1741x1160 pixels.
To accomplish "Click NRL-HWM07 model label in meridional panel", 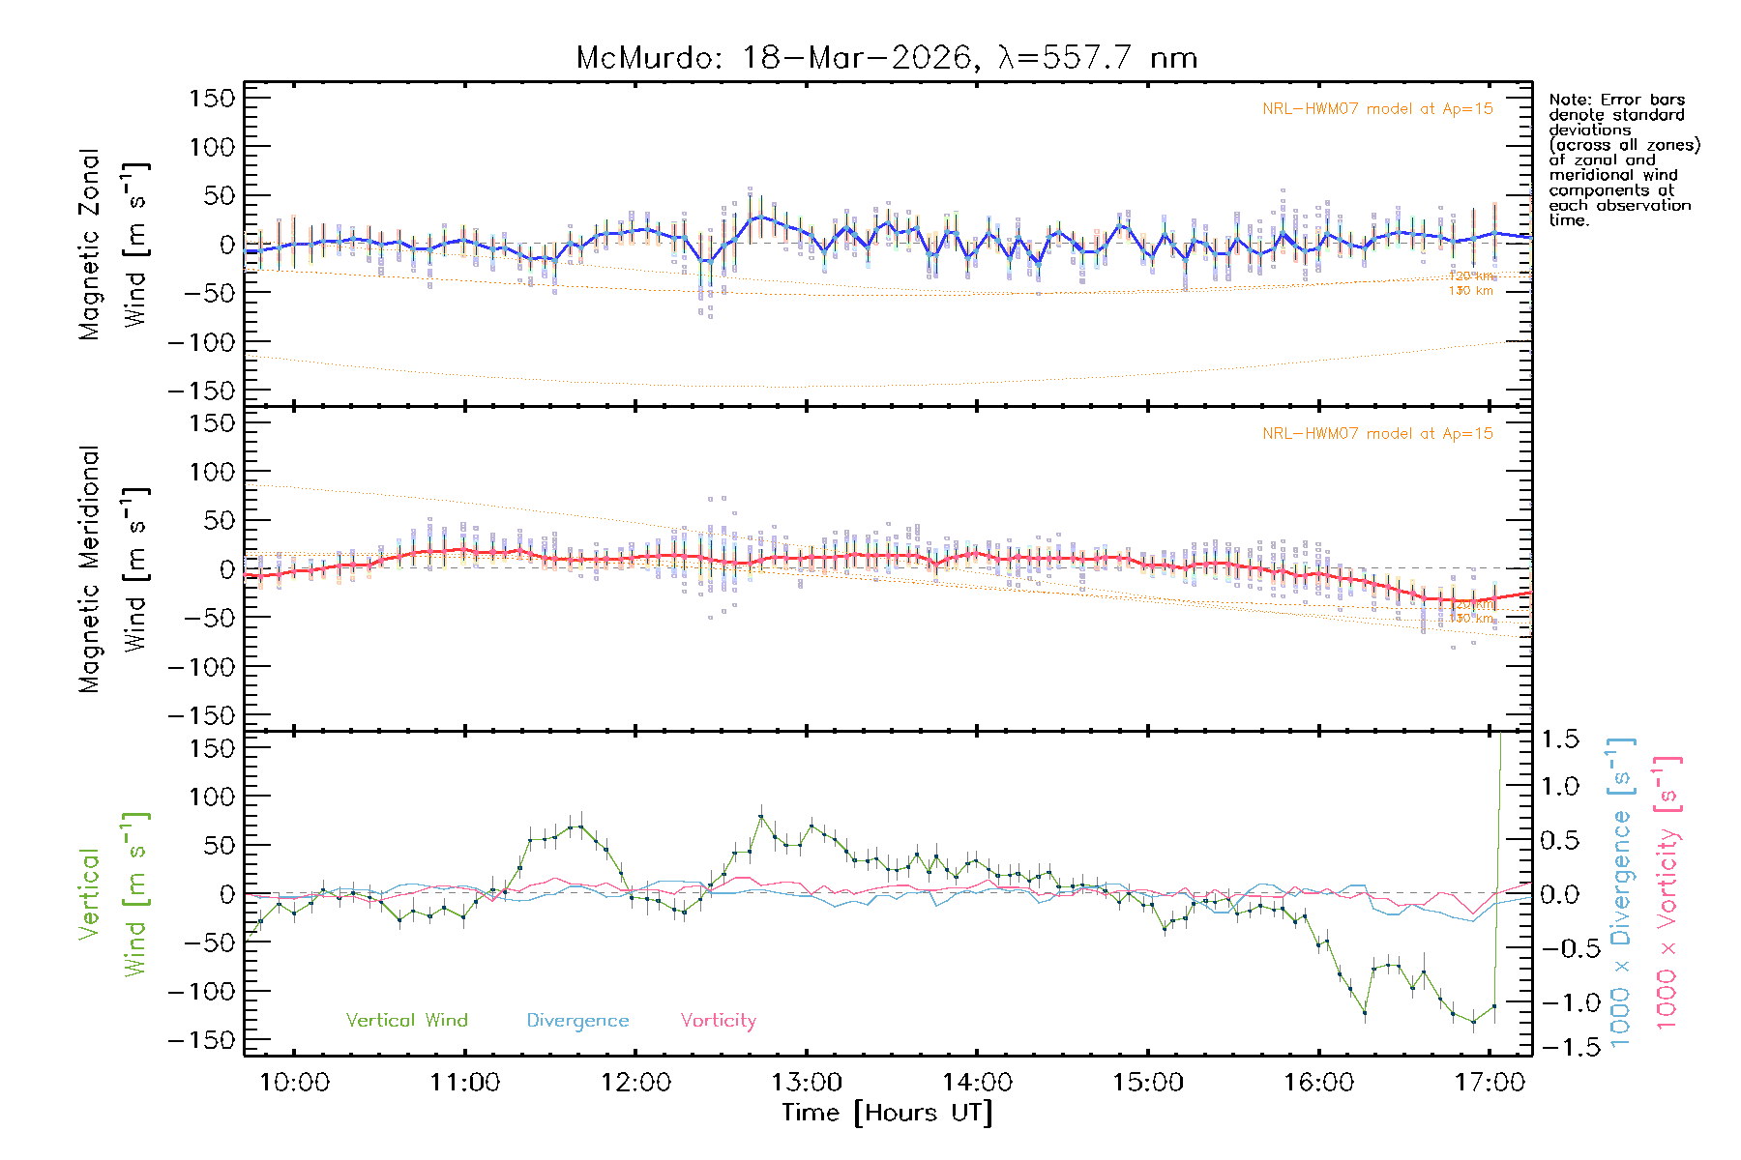I will [x=1377, y=434].
